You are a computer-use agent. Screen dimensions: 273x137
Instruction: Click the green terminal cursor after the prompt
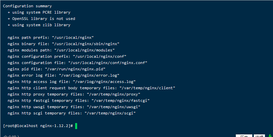76,126
